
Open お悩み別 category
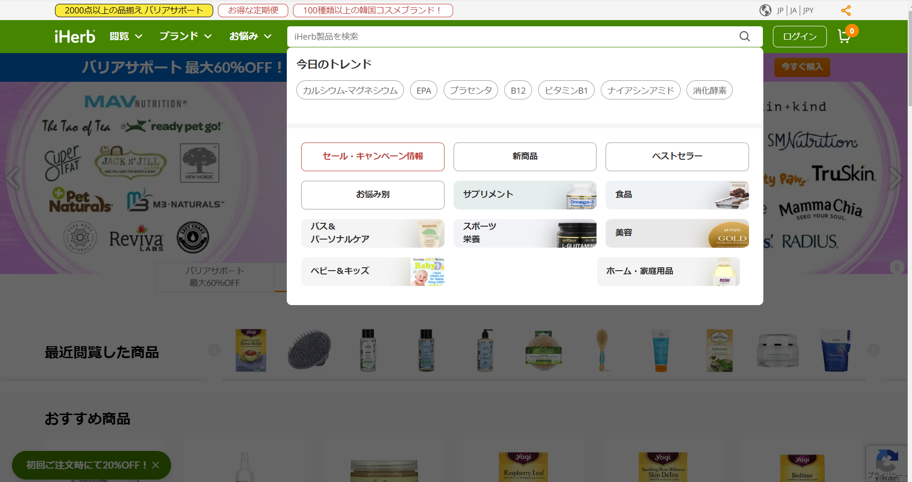coord(373,195)
